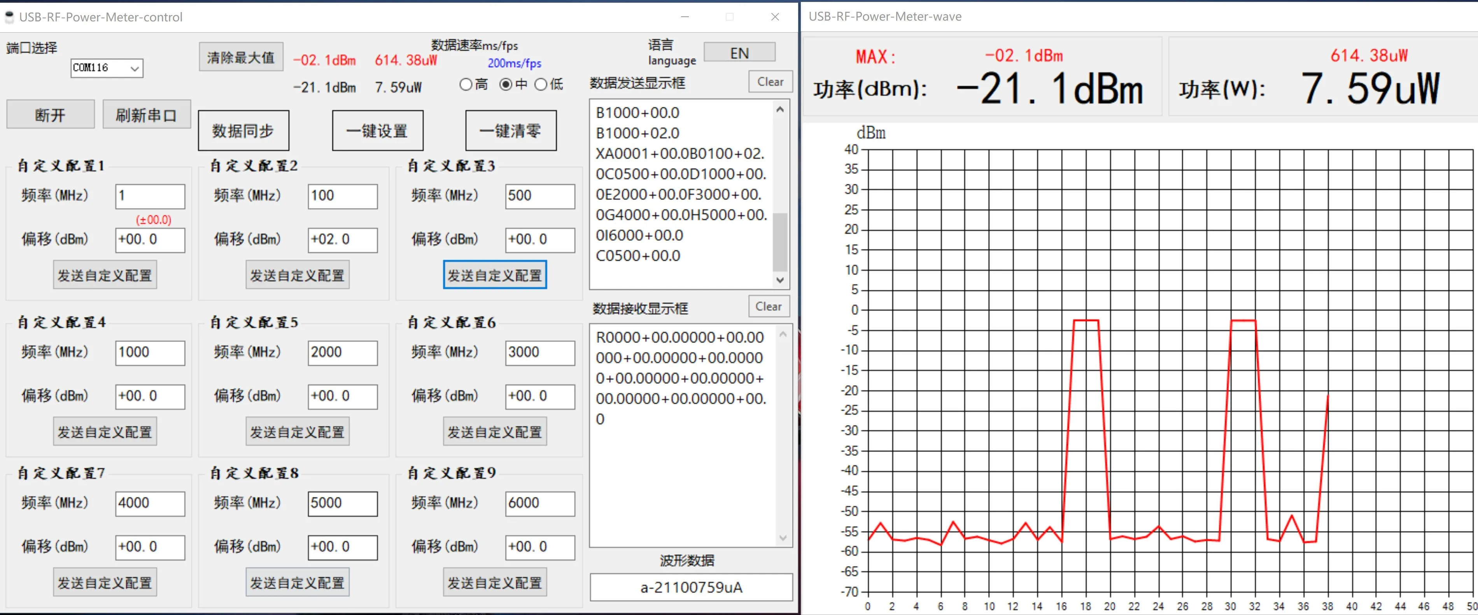Click the app icon in title bar
Image resolution: width=1478 pixels, height=615 pixels.
pyautogui.click(x=9, y=17)
